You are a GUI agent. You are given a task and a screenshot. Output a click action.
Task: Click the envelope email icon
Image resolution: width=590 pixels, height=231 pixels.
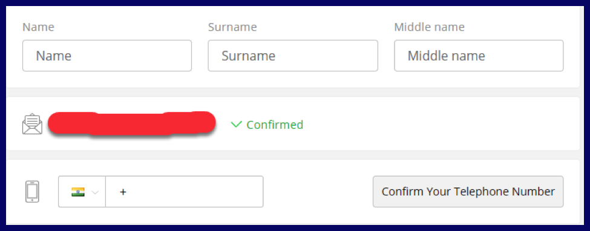click(32, 124)
